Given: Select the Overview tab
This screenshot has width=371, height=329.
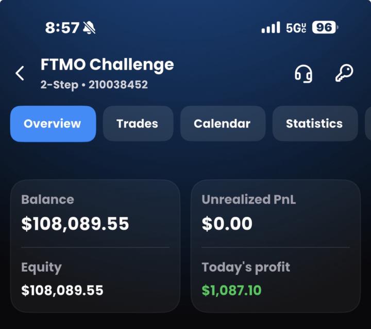Looking at the screenshot, I should [53, 124].
